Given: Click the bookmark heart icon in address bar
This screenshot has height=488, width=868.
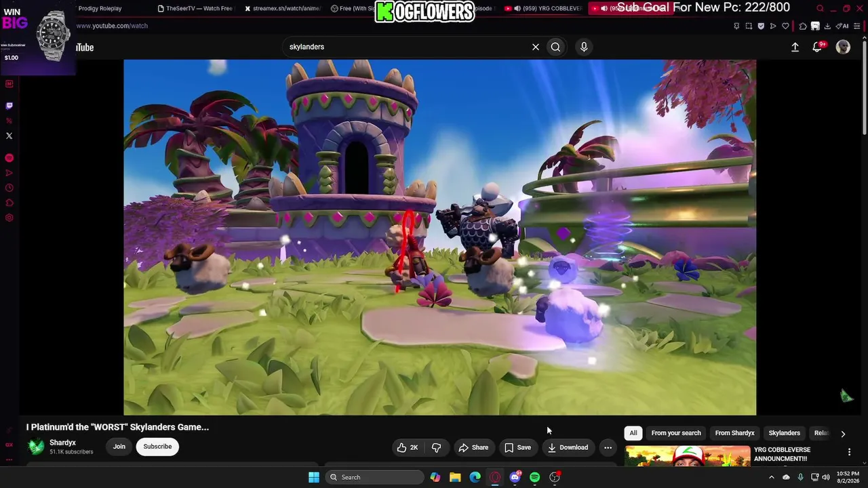Looking at the screenshot, I should (x=786, y=26).
